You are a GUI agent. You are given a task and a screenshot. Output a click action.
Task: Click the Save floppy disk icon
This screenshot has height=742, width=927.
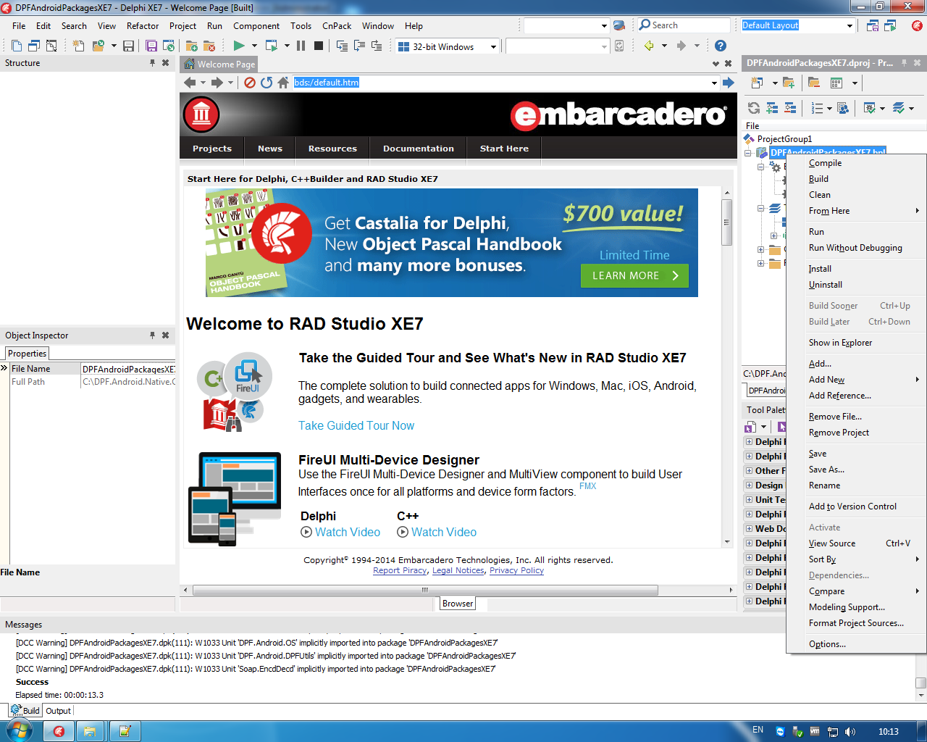(x=128, y=46)
